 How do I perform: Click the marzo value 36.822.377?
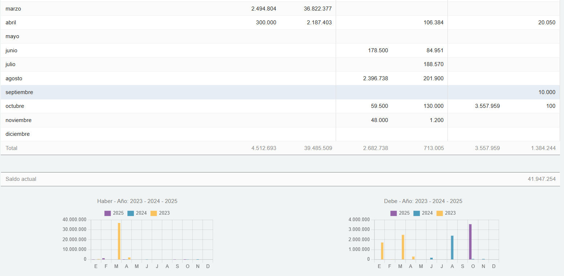[318, 8]
